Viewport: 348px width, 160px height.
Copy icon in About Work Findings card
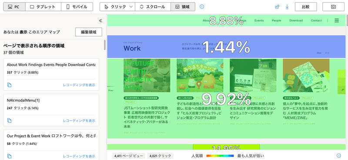(9, 85)
